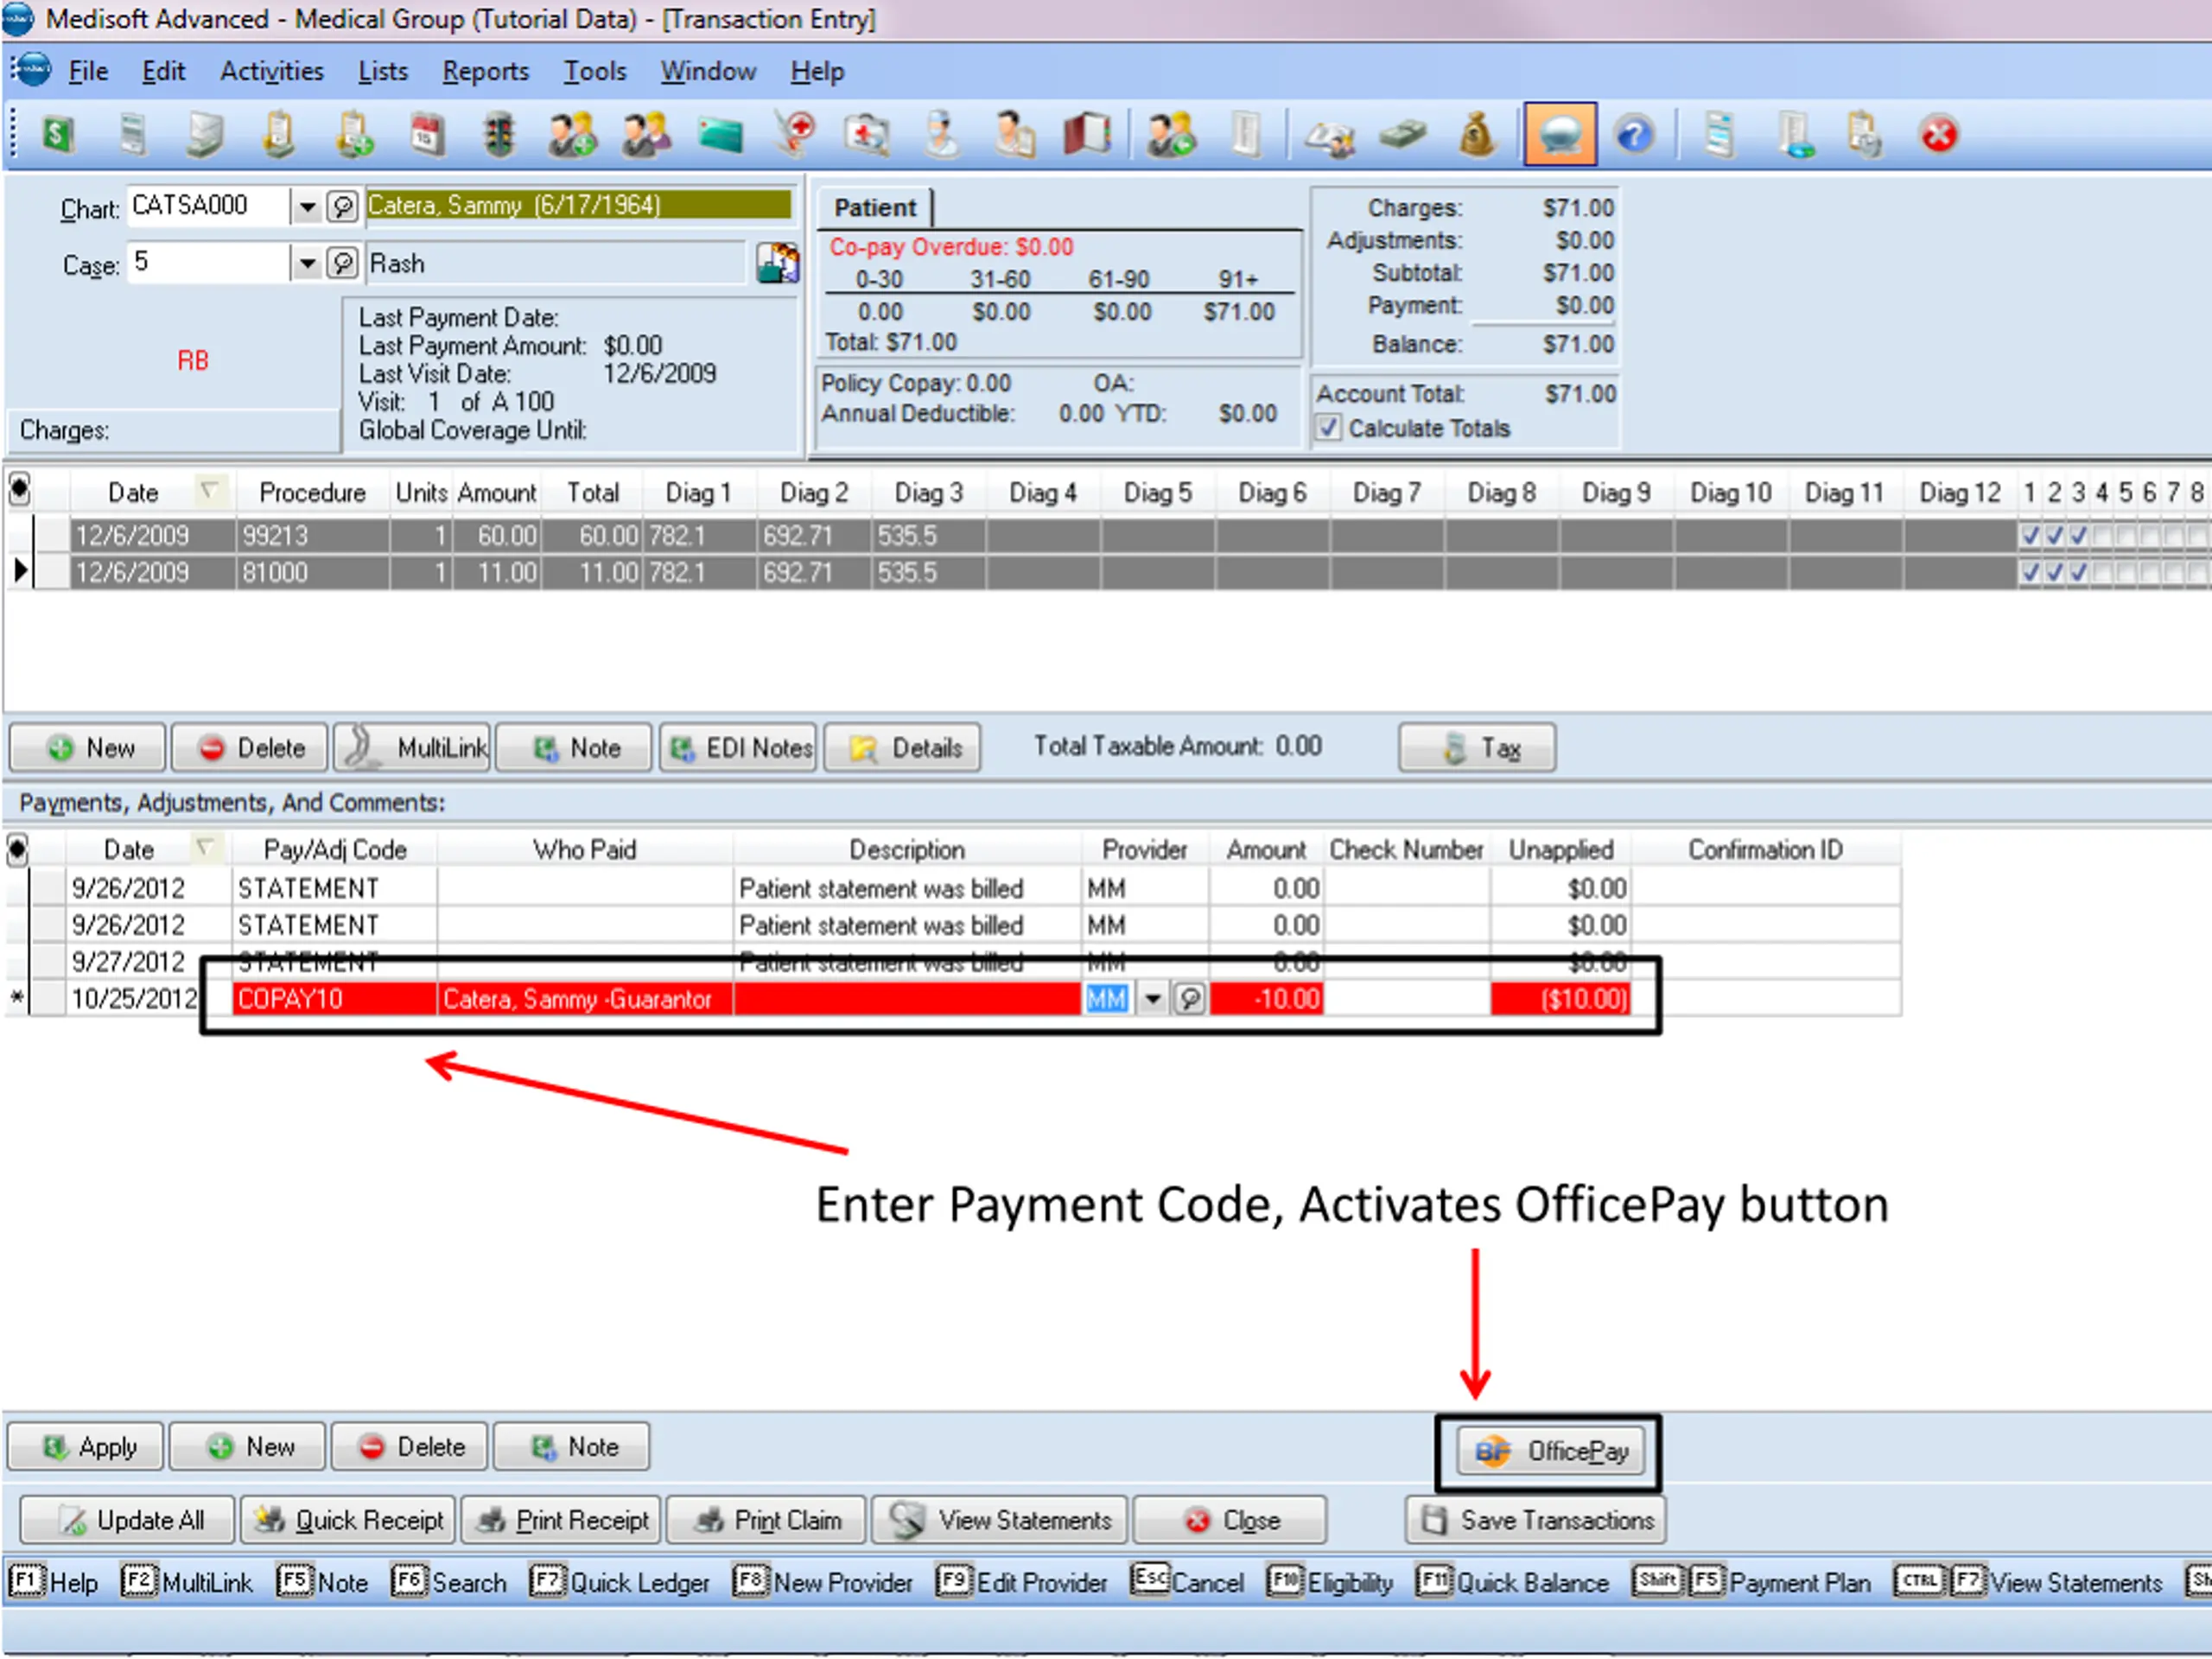Open the Tools menu
Screen dimensions: 2212x1659
(x=595, y=71)
